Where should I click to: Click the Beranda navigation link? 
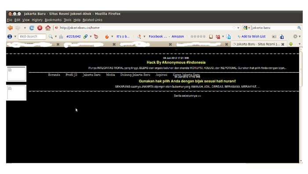(54, 75)
